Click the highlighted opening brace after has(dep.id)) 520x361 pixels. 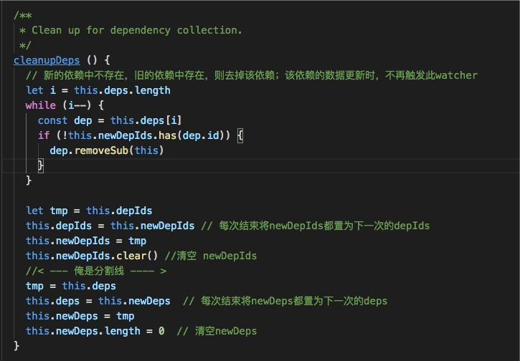[x=240, y=135]
